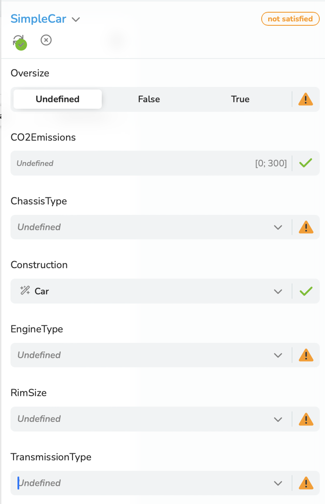Set Oversize to False
The height and width of the screenshot is (504, 325).
click(149, 99)
